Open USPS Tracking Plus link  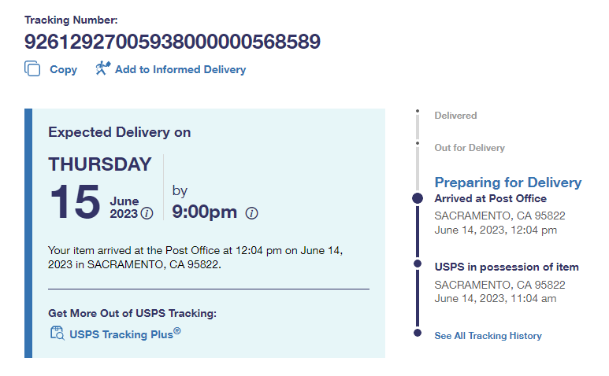click(x=124, y=334)
